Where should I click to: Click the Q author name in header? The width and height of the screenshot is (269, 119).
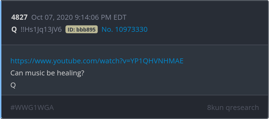click(14, 30)
